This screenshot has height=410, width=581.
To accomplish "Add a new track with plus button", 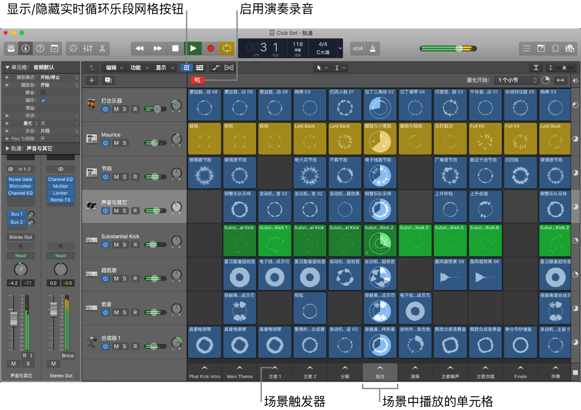I will tap(92, 80).
